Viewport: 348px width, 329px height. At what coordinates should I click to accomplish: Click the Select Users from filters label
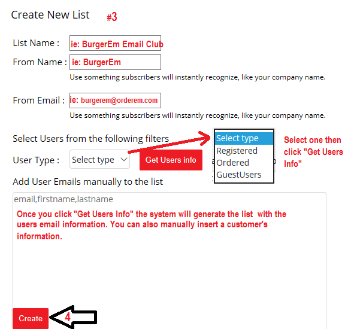[91, 139]
